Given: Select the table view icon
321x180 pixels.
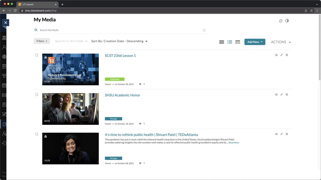Looking at the screenshot, I should pos(238,42).
